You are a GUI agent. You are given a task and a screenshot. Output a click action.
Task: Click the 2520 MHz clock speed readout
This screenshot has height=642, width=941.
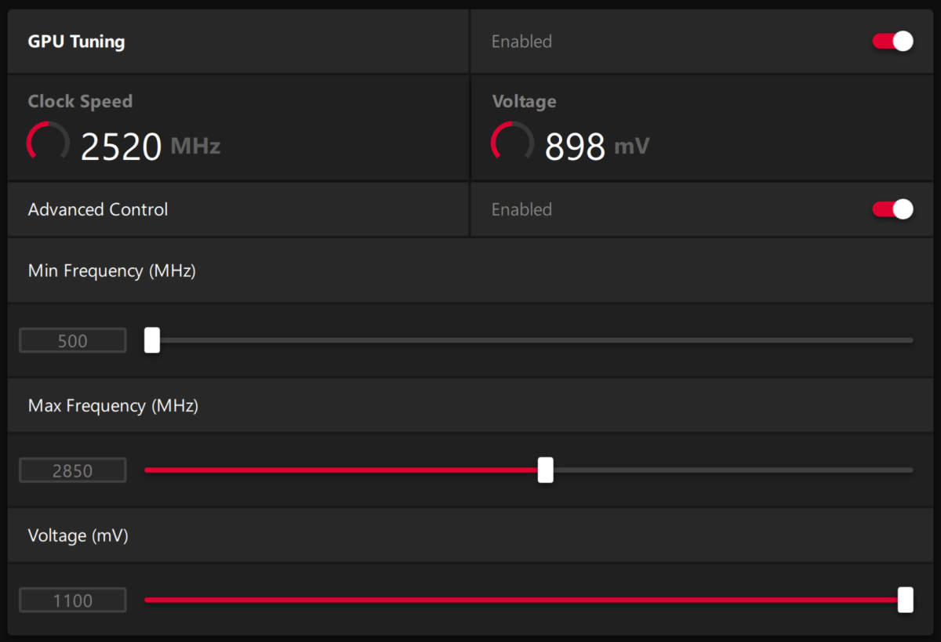[151, 146]
